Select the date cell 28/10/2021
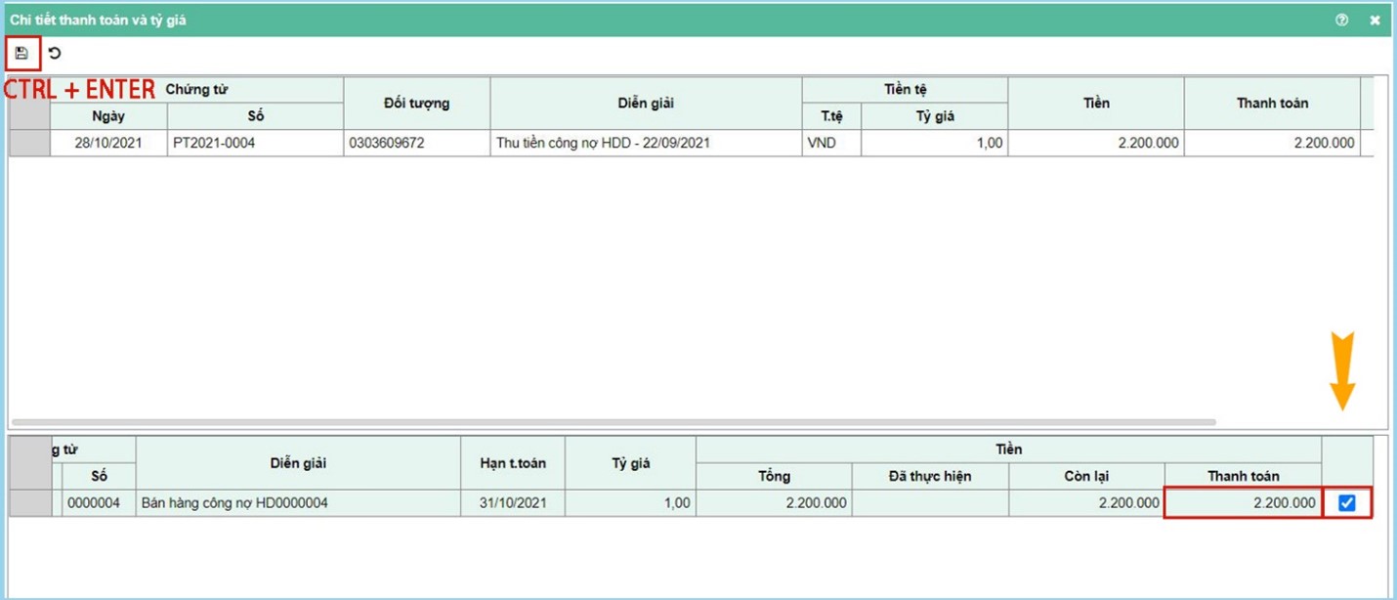Image resolution: width=1397 pixels, height=600 pixels. pyautogui.click(x=108, y=143)
